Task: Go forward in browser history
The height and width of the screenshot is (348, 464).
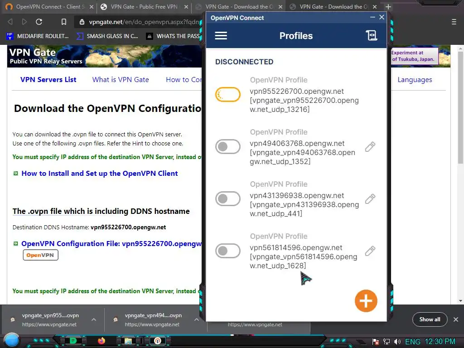Action: [x=24, y=22]
